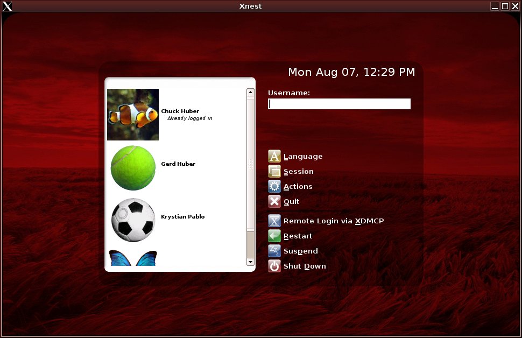This screenshot has height=338, width=522.
Task: Pick the user name Krystian Pablo
Action: coord(183,216)
